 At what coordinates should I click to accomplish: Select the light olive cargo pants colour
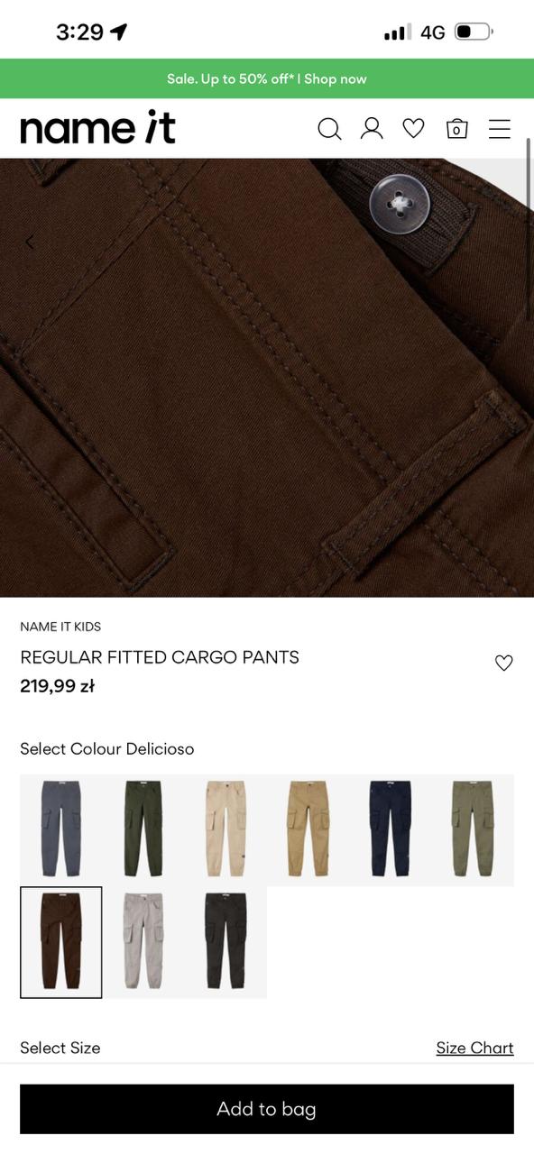tap(473, 830)
